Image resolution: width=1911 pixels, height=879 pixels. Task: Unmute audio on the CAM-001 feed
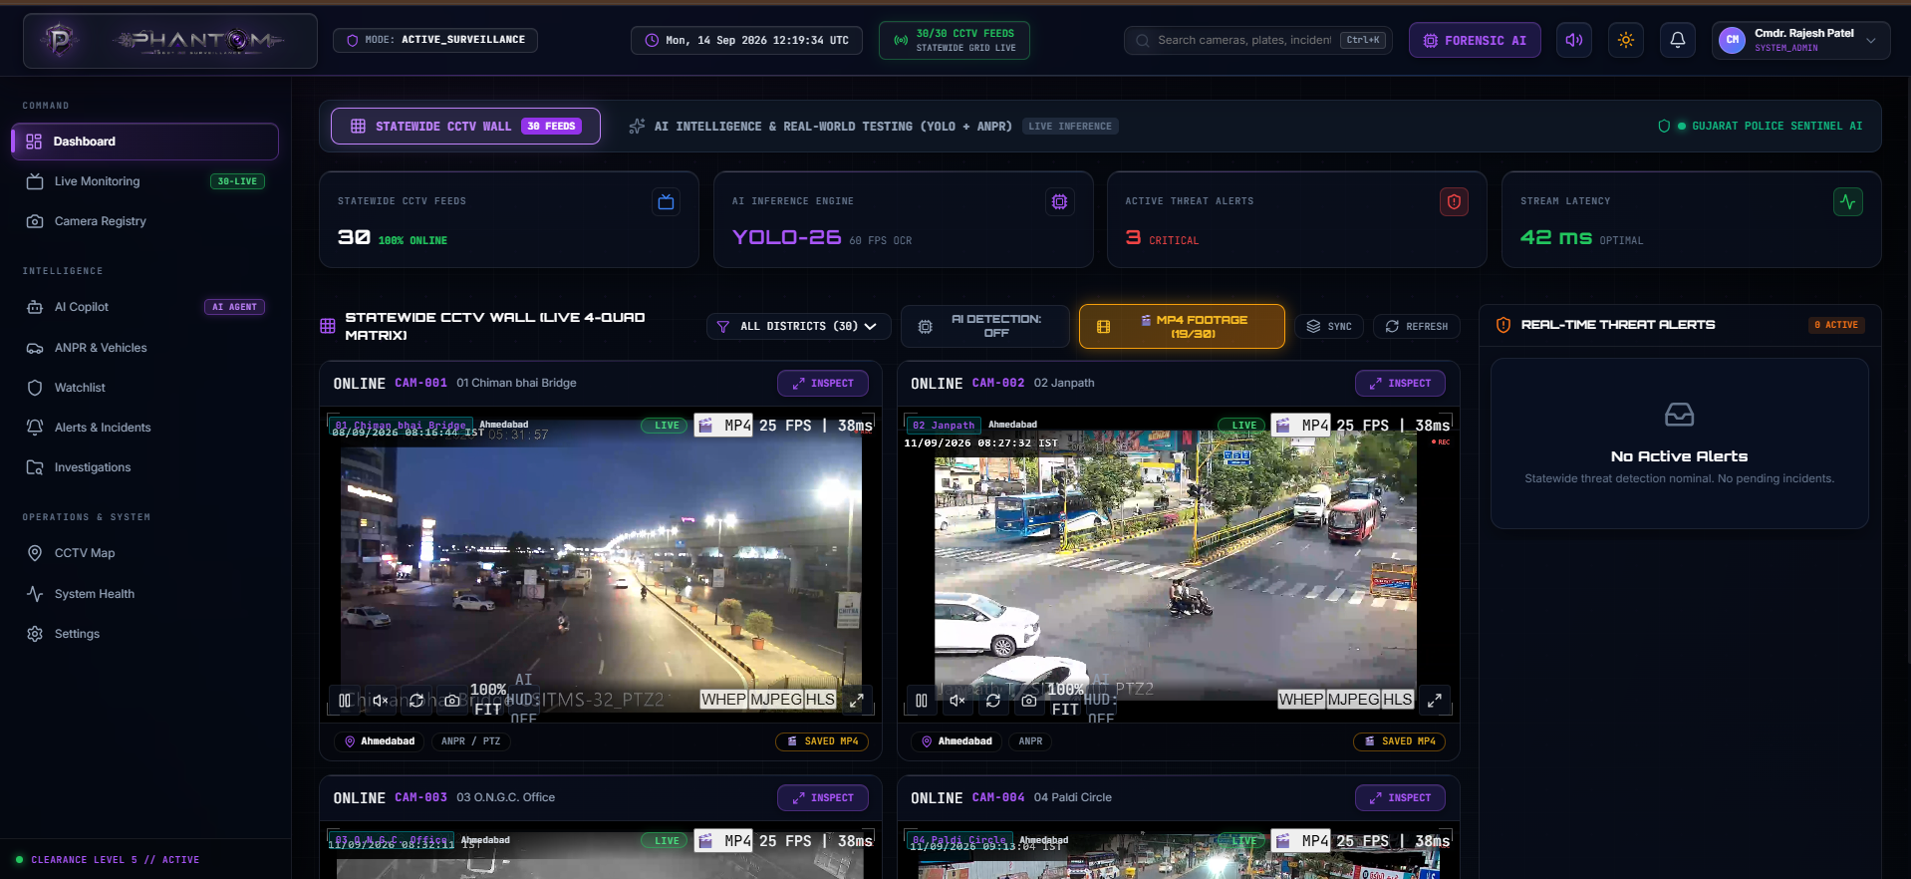click(x=381, y=701)
